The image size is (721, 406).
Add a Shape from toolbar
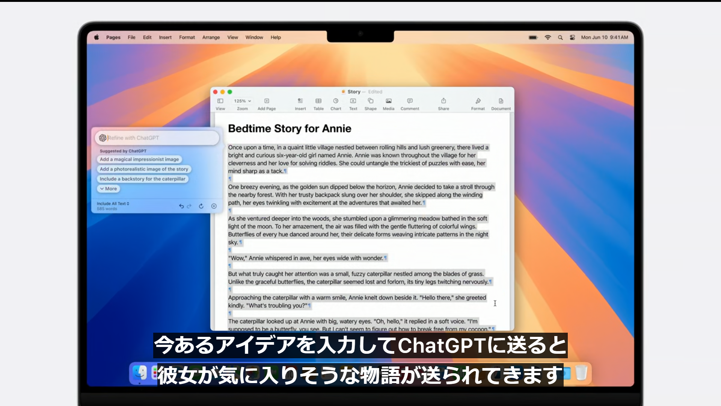point(370,101)
